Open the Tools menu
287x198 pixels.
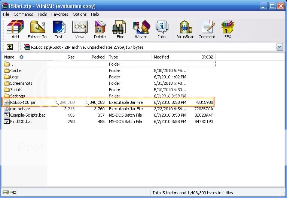pos(42,14)
